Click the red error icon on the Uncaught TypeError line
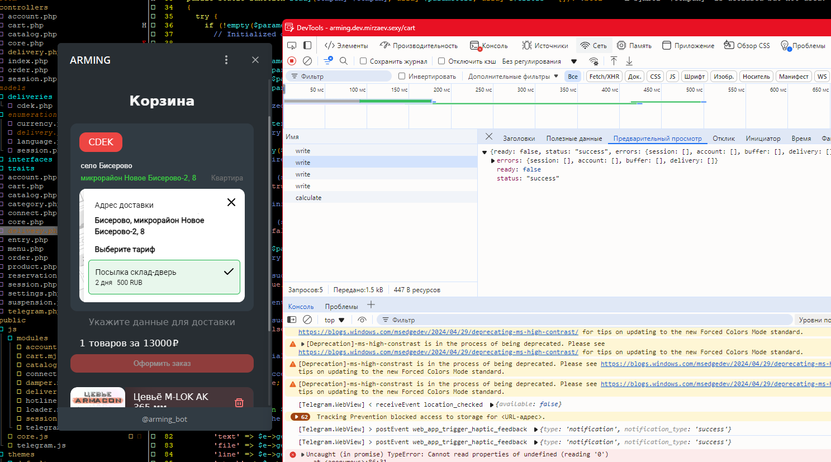 [293, 454]
